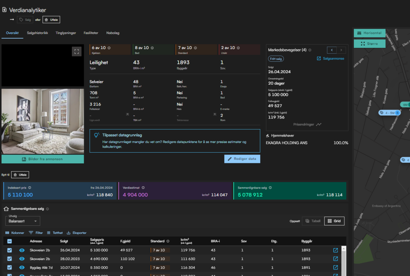The height and width of the screenshot is (276, 410).
Task: Go to next market movement with right chevron
Action: pos(341,50)
